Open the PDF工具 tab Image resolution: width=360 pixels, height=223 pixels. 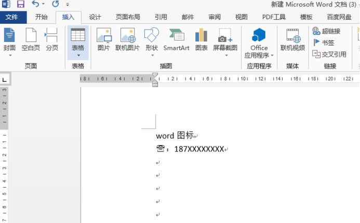click(x=274, y=17)
